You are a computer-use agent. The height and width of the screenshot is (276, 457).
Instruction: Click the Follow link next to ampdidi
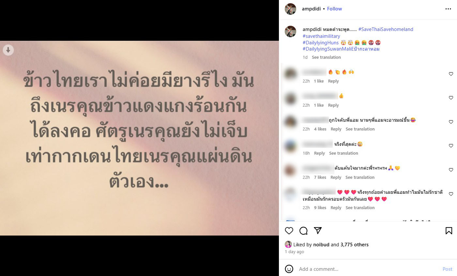click(x=334, y=9)
